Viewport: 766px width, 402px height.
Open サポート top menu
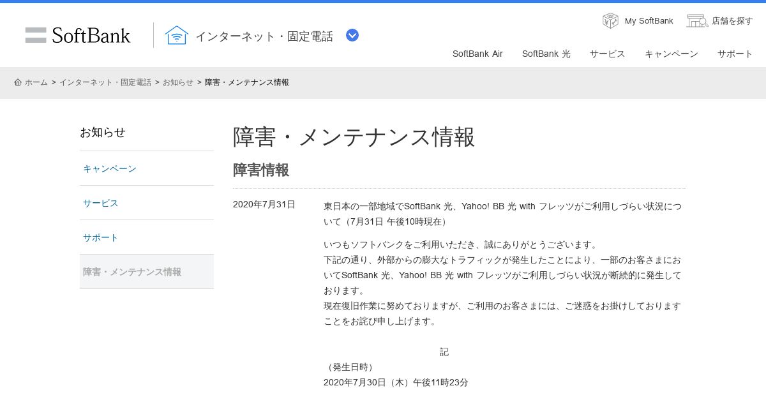tap(735, 54)
